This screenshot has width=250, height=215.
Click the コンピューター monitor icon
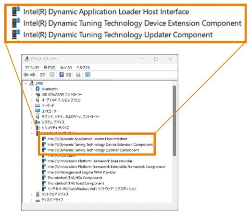coord(37,111)
